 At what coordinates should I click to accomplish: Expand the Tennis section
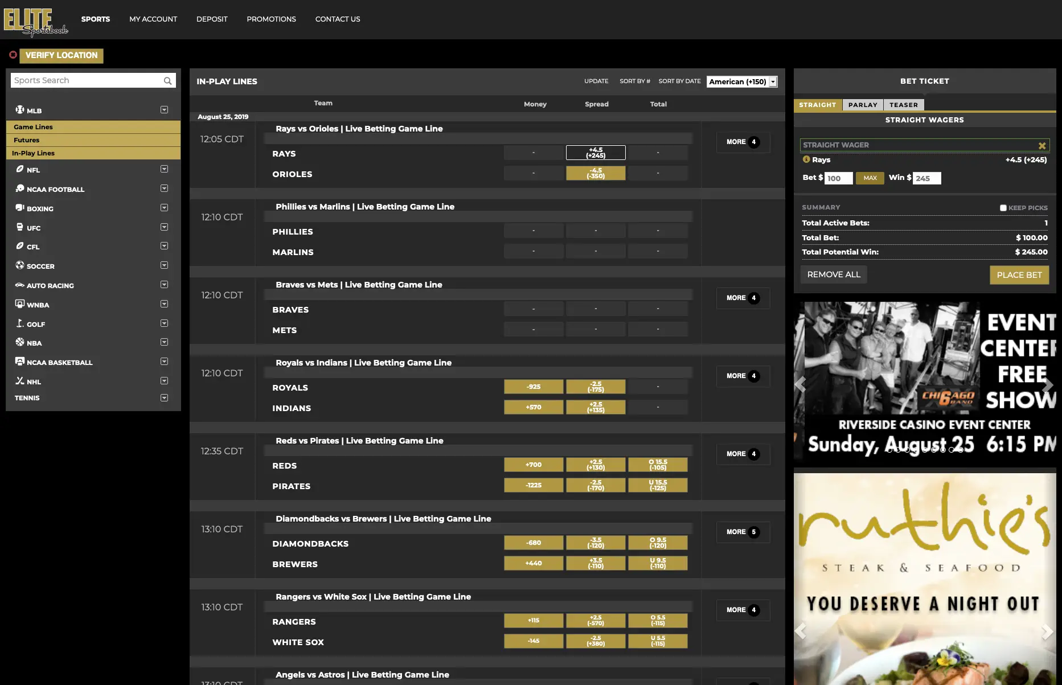pyautogui.click(x=165, y=398)
